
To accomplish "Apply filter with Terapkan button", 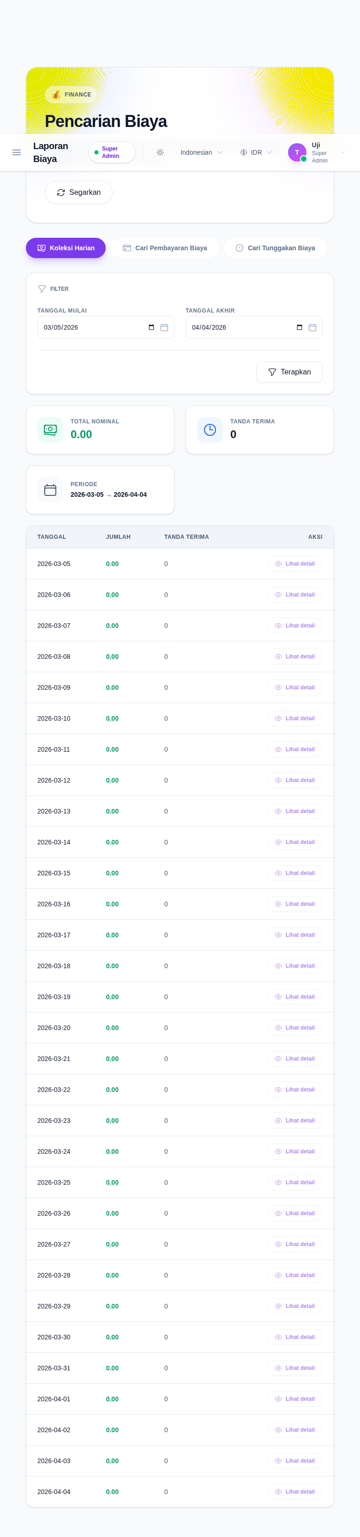I will click(289, 372).
